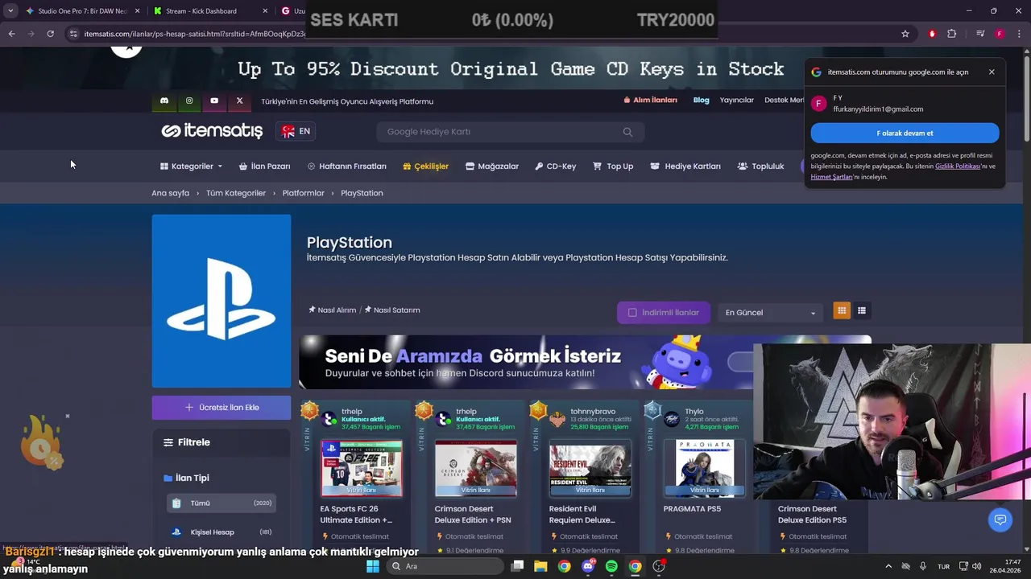This screenshot has height=579, width=1031.
Task: Click the Task View taskbar icon
Action: coord(517,566)
